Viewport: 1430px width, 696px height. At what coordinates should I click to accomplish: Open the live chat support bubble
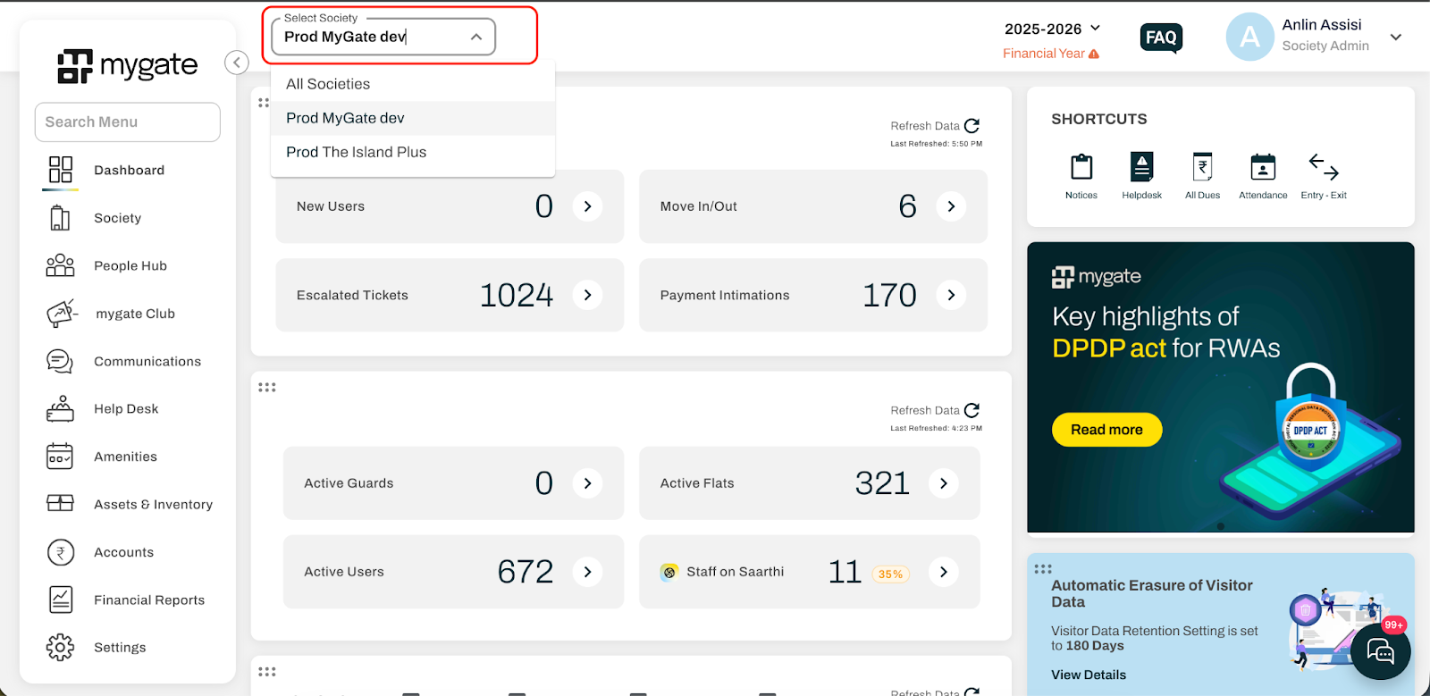pos(1381,651)
